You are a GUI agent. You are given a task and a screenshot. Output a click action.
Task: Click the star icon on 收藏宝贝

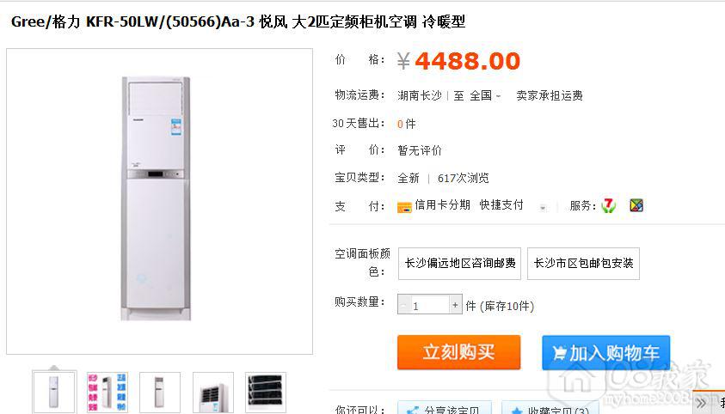pyautogui.click(x=517, y=411)
